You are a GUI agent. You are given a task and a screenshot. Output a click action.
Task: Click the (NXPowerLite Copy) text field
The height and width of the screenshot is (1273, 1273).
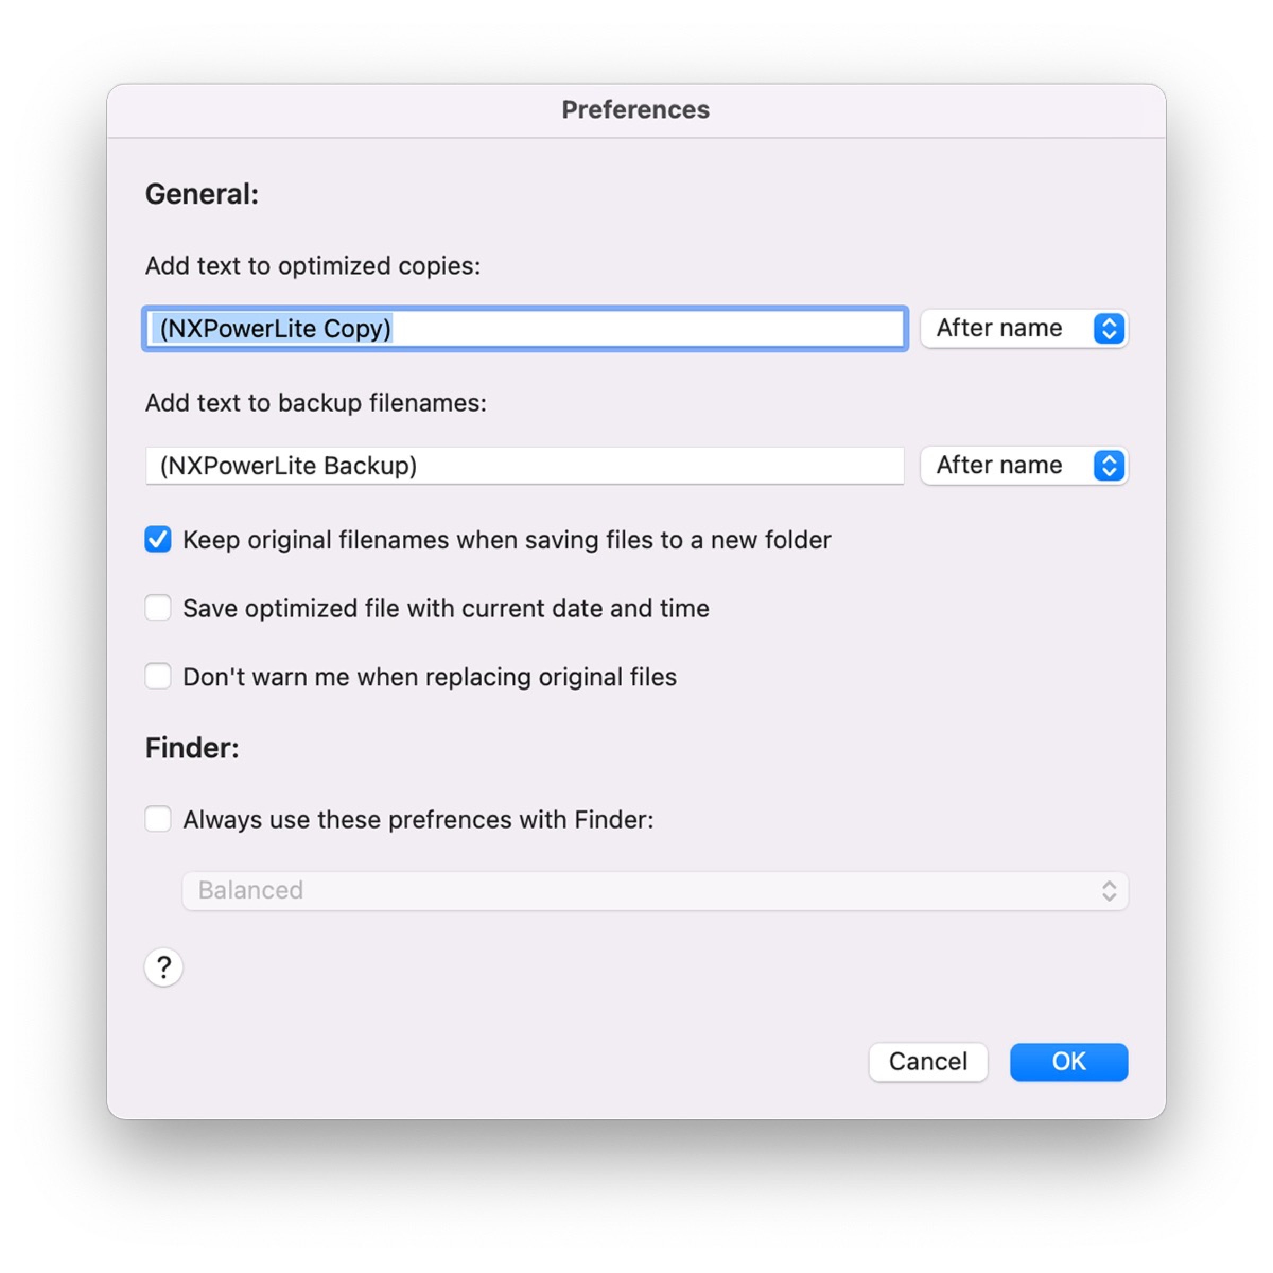click(525, 328)
